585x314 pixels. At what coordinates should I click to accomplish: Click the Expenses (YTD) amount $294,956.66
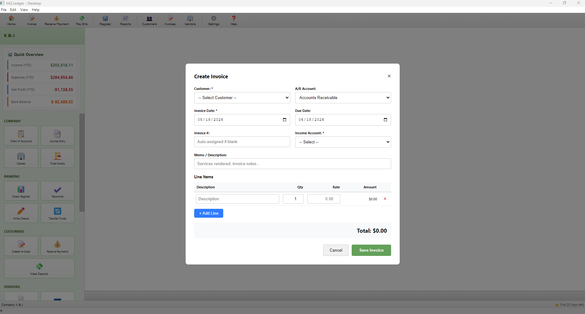62,77
